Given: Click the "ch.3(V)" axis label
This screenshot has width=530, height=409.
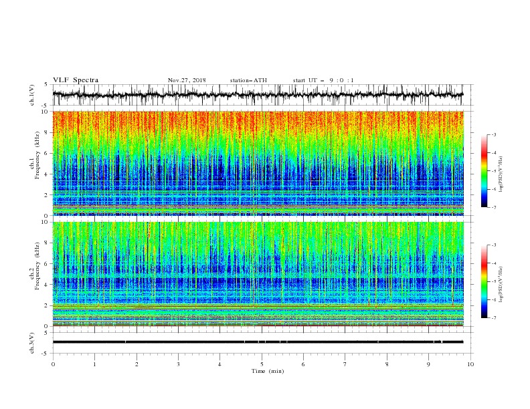Looking at the screenshot, I should (32, 343).
